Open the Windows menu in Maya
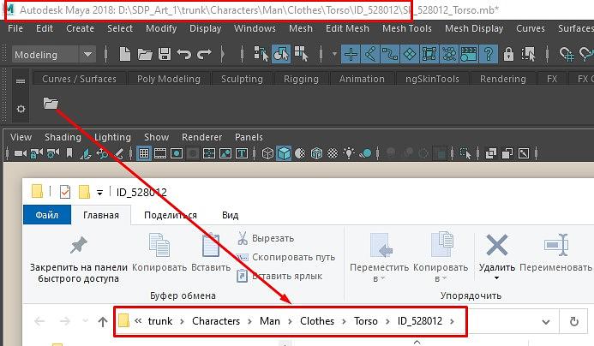This screenshot has height=346, width=594. tap(255, 28)
